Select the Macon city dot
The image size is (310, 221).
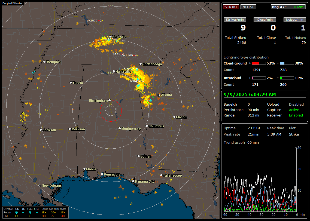point(174,117)
